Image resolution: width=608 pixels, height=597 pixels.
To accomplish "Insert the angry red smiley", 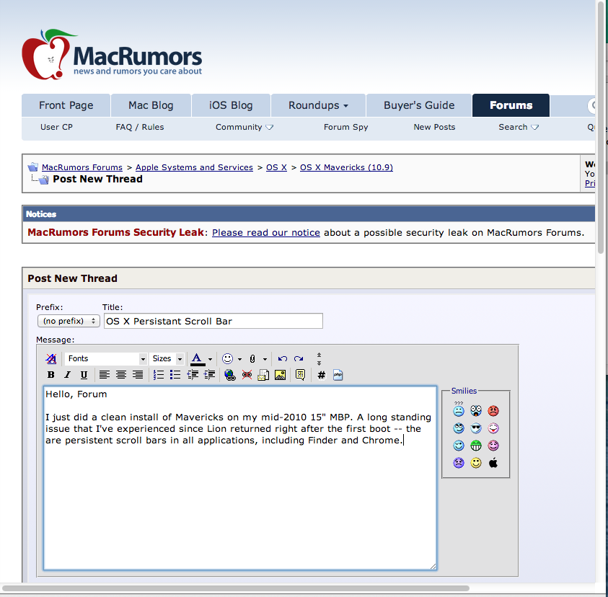I will (x=493, y=410).
